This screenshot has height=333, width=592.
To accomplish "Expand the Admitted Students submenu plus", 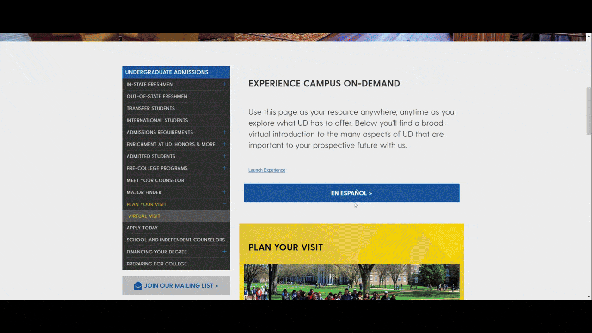I will click(224, 156).
